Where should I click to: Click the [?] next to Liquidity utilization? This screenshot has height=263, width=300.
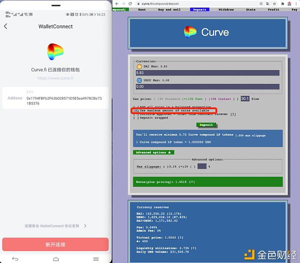click(x=193, y=248)
